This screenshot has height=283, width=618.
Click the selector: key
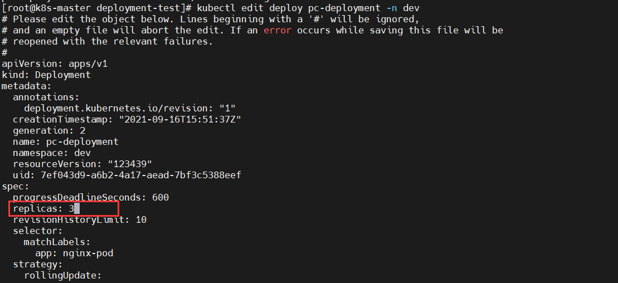click(38, 231)
